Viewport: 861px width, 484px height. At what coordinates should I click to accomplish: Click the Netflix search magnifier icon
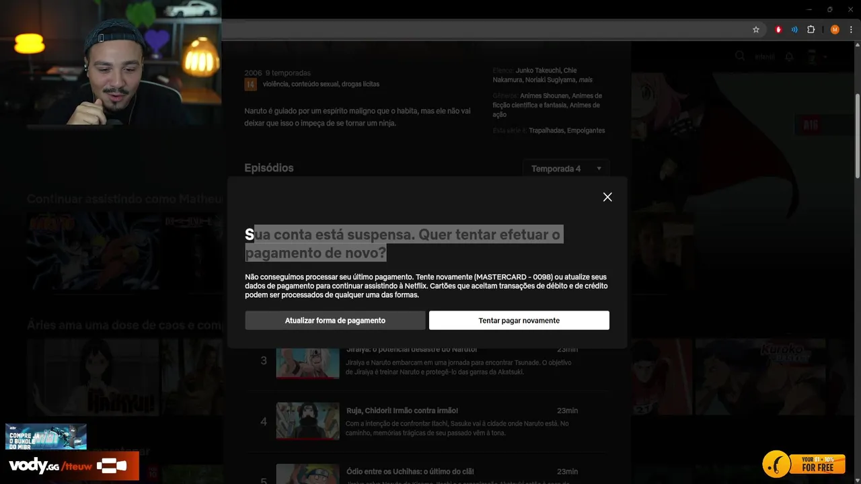[x=740, y=56]
